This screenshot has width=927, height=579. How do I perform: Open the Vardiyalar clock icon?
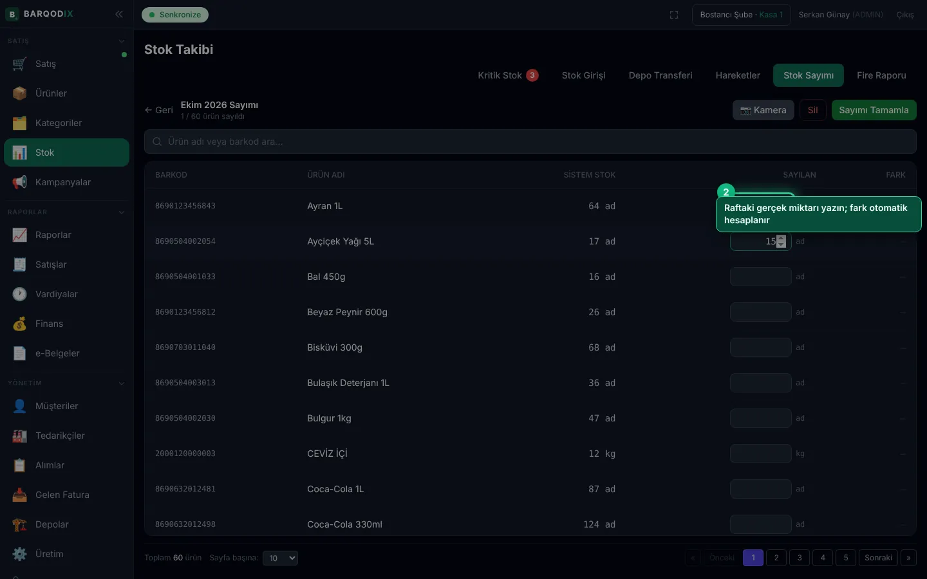(x=19, y=294)
